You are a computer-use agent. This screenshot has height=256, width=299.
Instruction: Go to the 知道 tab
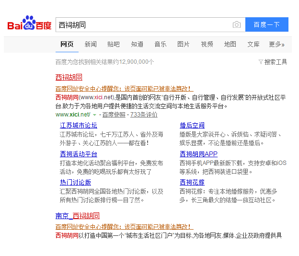pyautogui.click(x=137, y=44)
